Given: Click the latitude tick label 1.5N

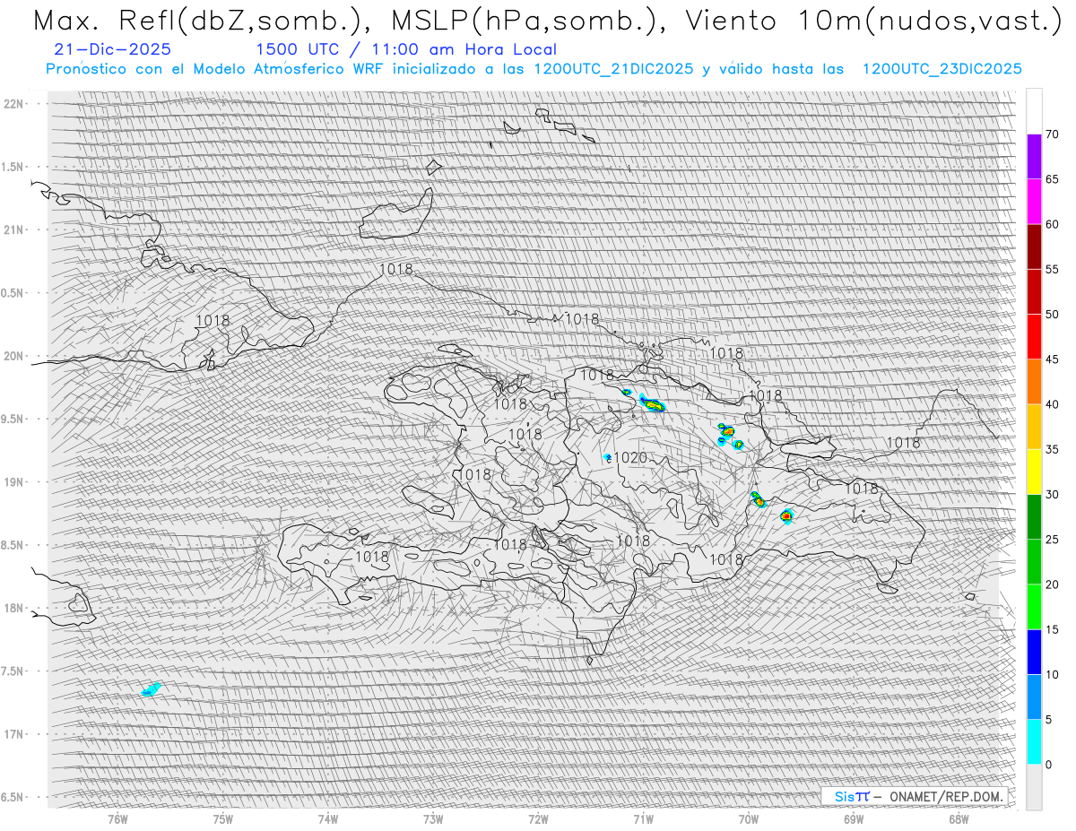Looking at the screenshot, I should click(13, 167).
